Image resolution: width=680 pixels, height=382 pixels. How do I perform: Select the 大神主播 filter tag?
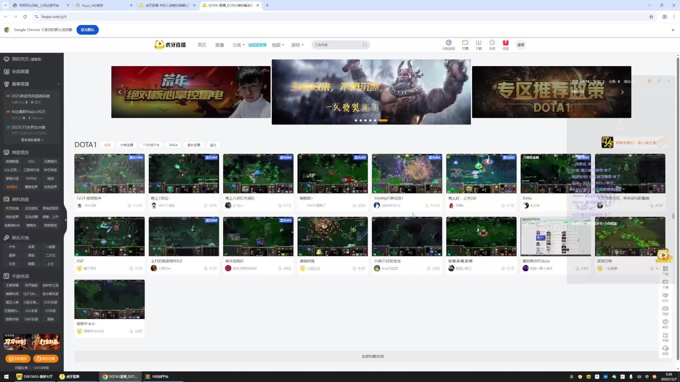coord(126,145)
